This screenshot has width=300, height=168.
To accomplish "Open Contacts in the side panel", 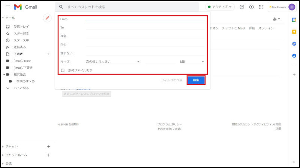I will click(294, 56).
